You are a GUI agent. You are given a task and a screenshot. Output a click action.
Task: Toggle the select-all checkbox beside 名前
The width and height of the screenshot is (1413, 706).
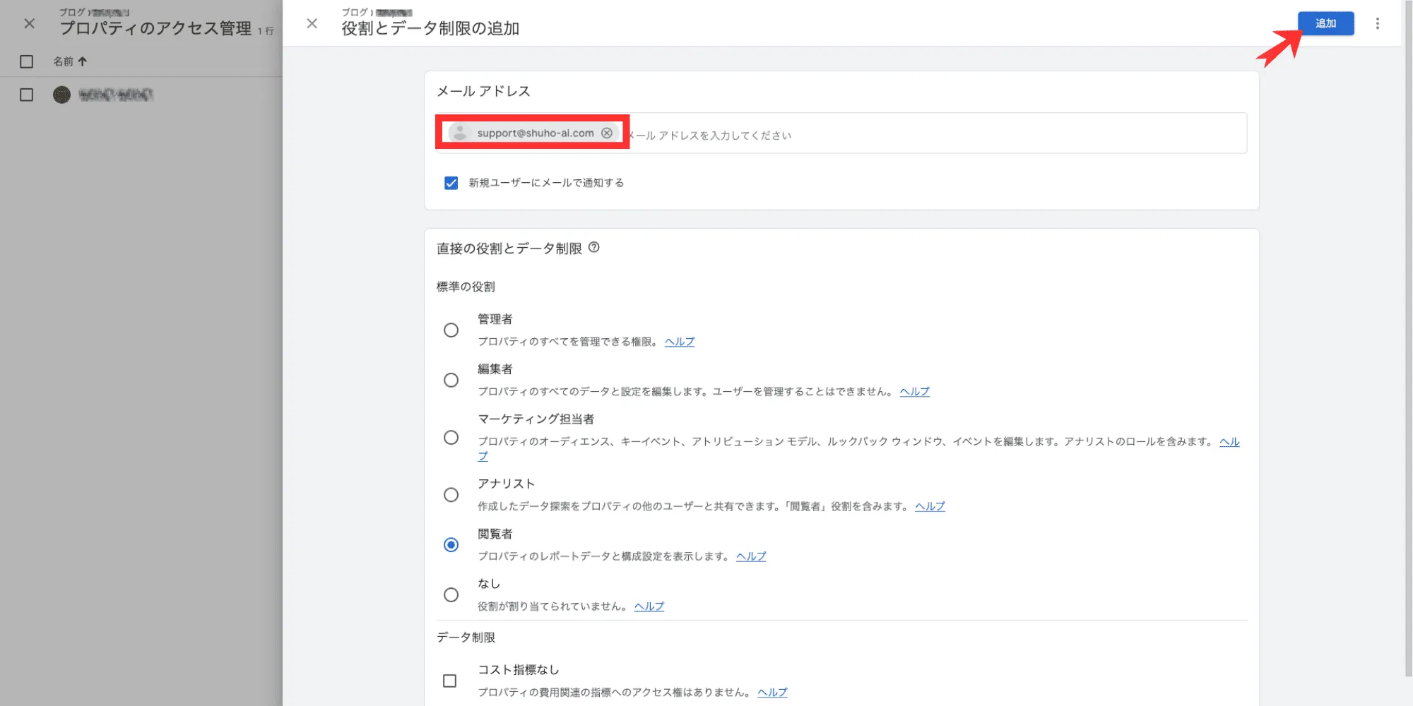(26, 61)
